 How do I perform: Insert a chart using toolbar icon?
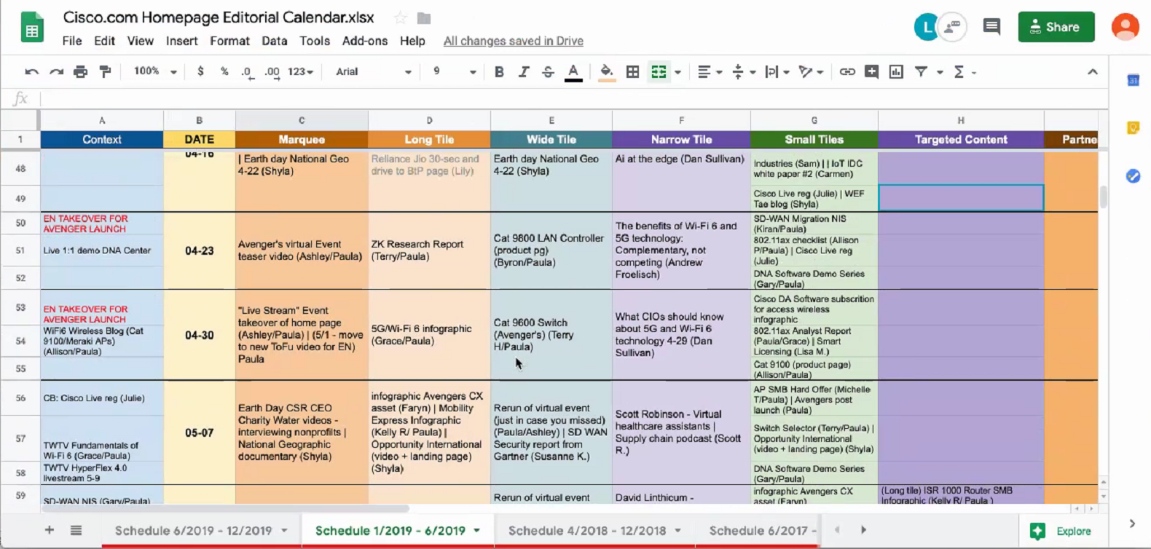pos(896,71)
